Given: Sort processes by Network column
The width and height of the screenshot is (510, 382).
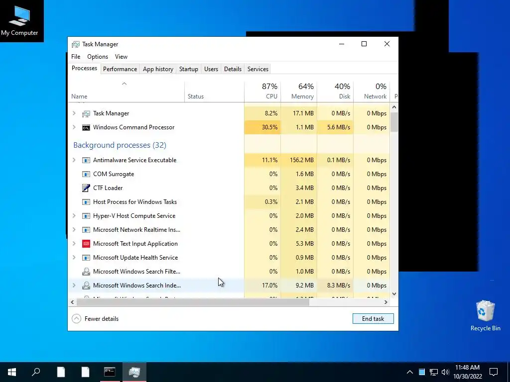Looking at the screenshot, I should tap(372, 92).
